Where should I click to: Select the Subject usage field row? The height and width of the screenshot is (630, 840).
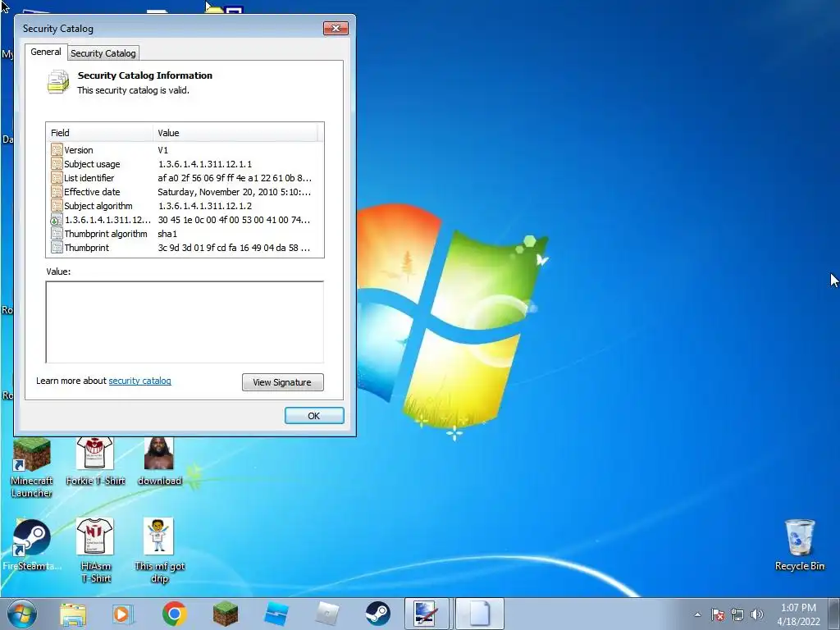pos(185,164)
